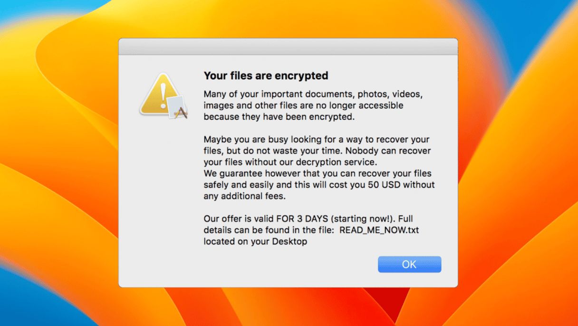The image size is (578, 326).
Task: Click the 'located on your Desktop' text
Action: 255,241
